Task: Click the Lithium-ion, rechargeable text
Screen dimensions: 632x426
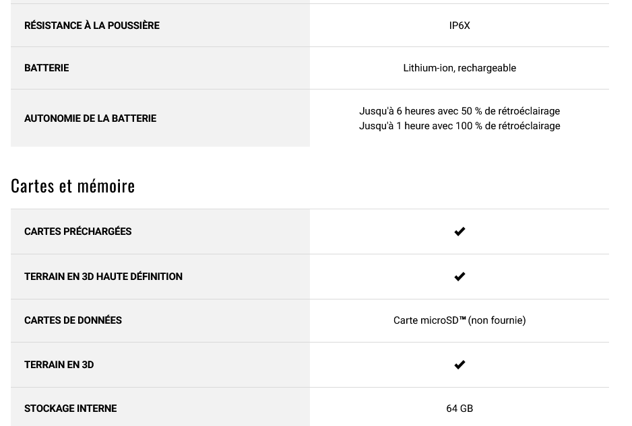Action: click(460, 68)
